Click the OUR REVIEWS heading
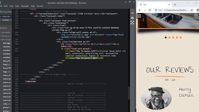Image resolution: width=199 pixels, height=112 pixels. pyautogui.click(x=170, y=70)
